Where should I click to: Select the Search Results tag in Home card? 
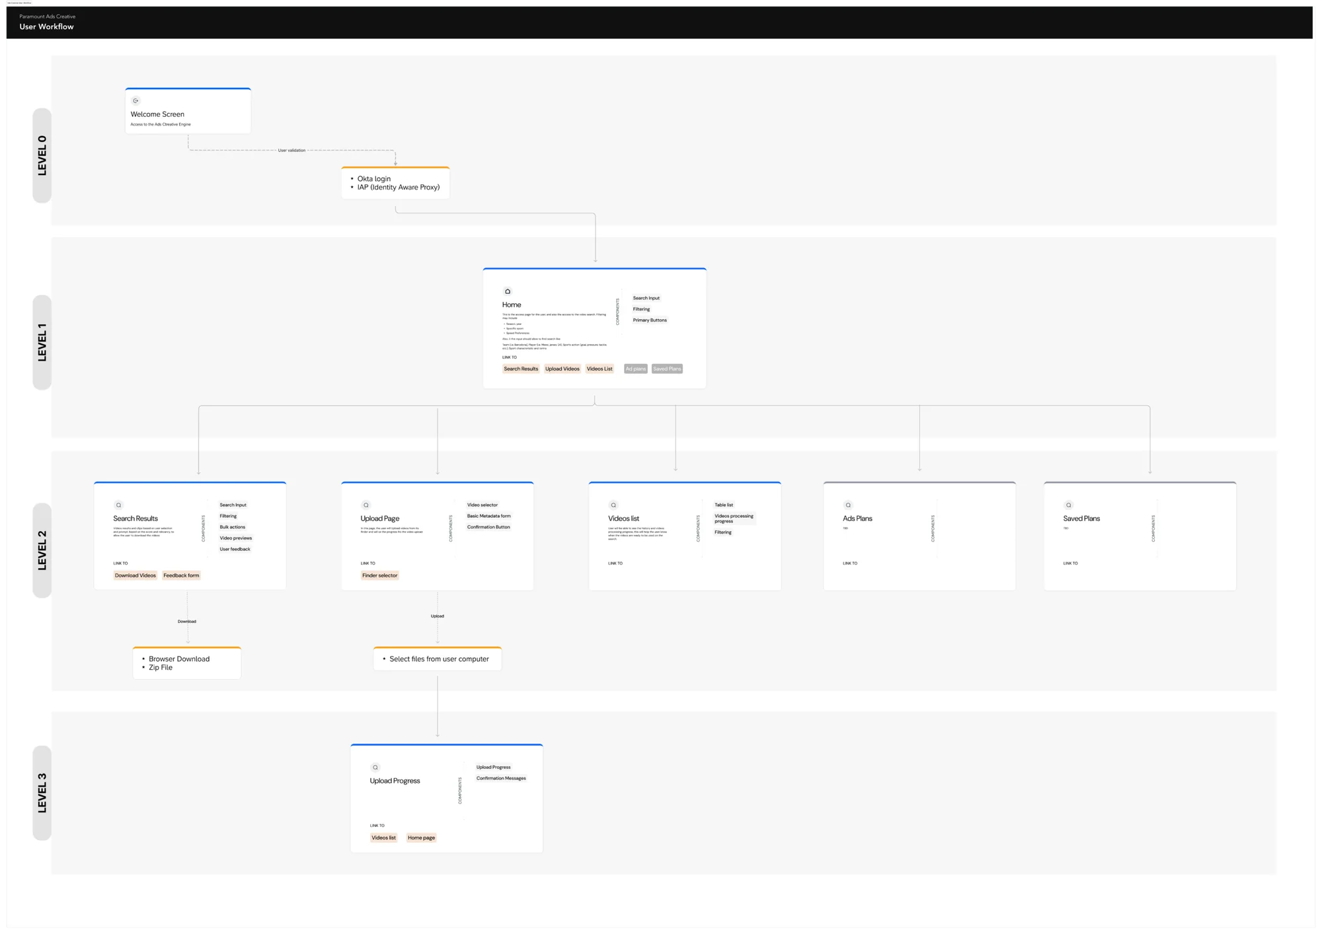(x=521, y=369)
